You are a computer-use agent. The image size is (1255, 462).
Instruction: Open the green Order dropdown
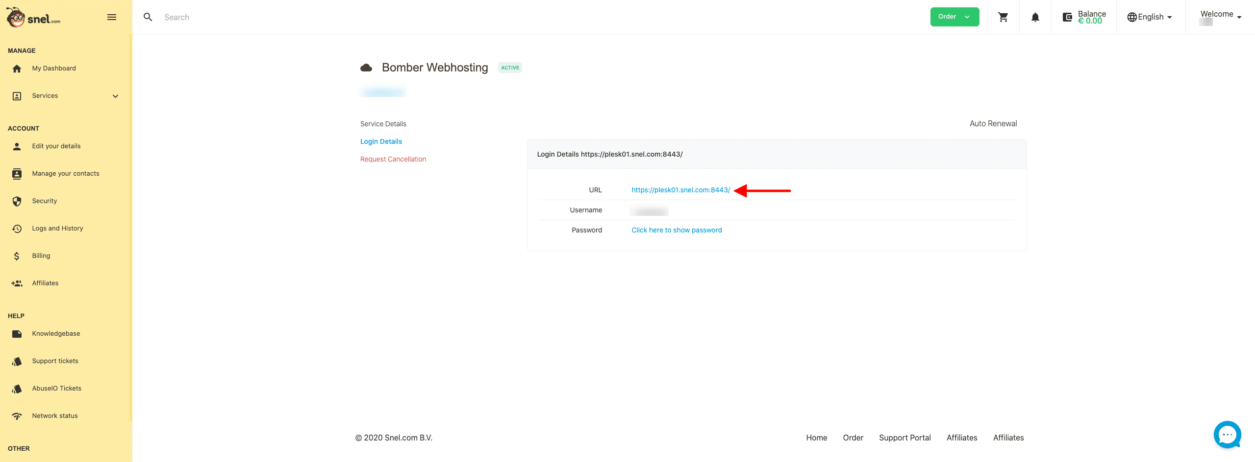pos(954,17)
